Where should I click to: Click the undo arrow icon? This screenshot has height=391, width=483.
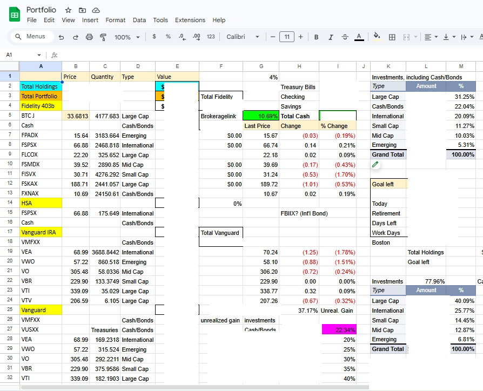tap(62, 37)
